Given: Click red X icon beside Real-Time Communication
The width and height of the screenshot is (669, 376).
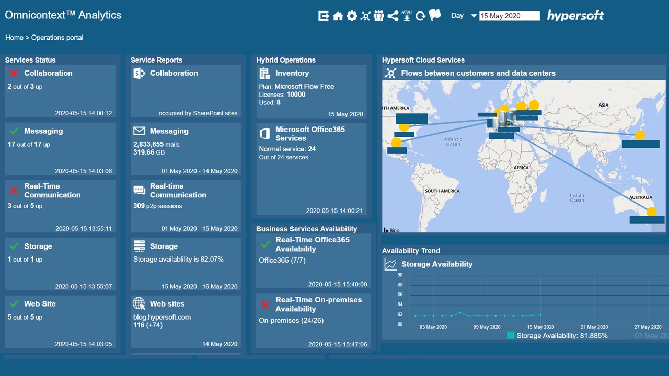Looking at the screenshot, I should (14, 191).
